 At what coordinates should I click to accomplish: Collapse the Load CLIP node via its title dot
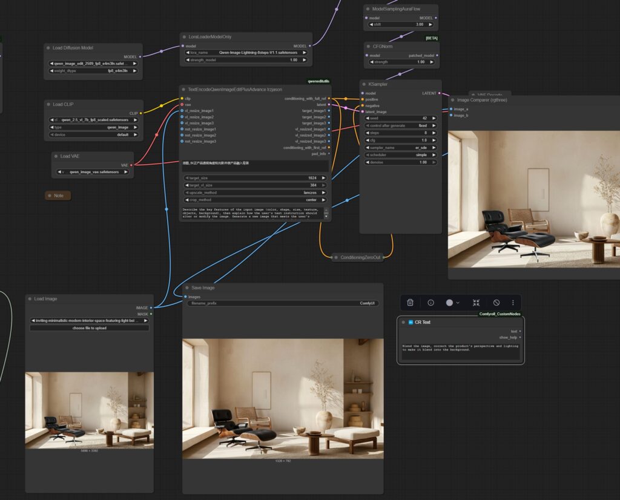click(50, 104)
